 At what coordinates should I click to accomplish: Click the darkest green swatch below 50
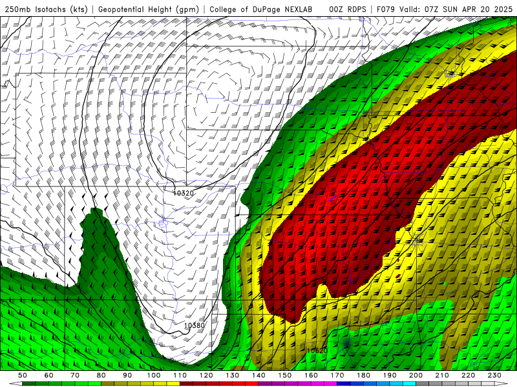[x=28, y=384]
